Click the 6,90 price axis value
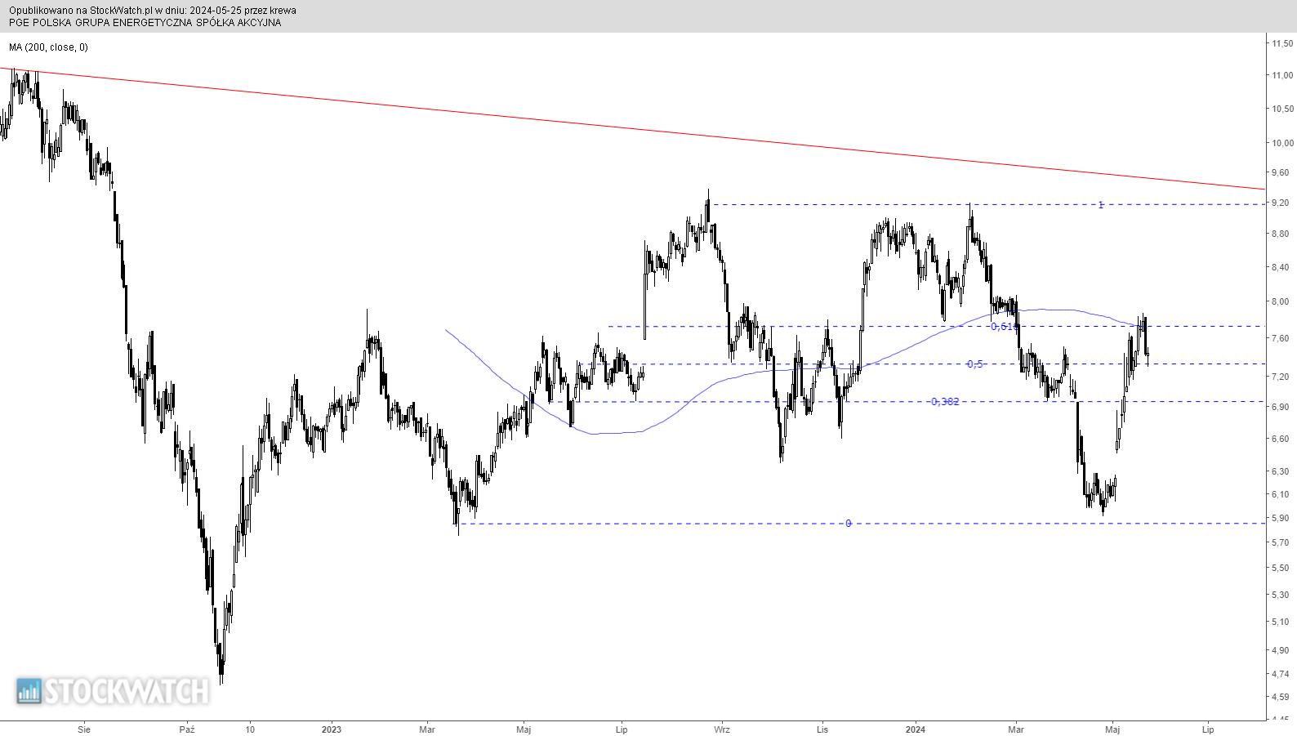Viewport: 1297px width, 736px height. pos(1280,407)
